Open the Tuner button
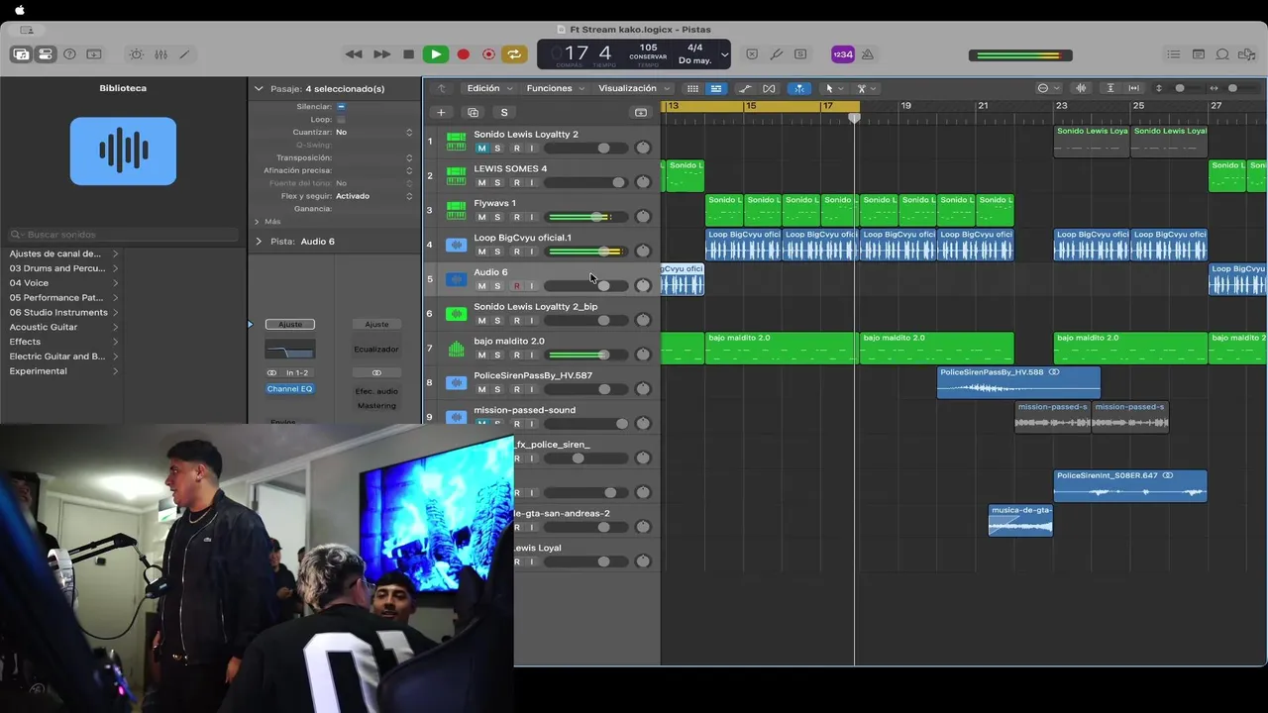 (x=777, y=54)
